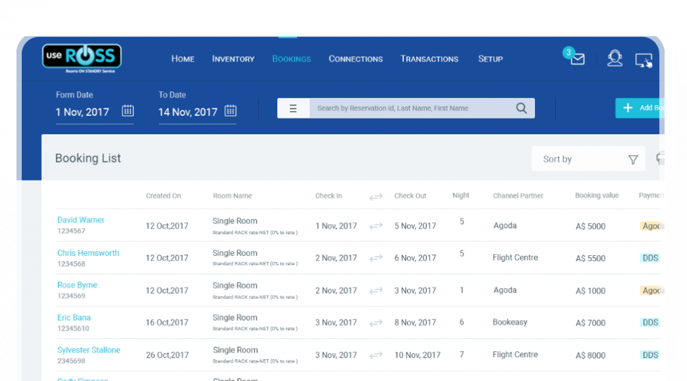Click created date 26 Oct,2017
Viewport: 687px width, 381px height.
point(167,355)
